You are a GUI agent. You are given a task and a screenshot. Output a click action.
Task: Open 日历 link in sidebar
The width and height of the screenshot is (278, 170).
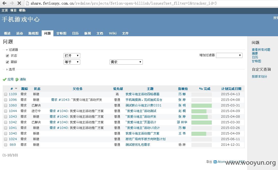click(x=255, y=57)
